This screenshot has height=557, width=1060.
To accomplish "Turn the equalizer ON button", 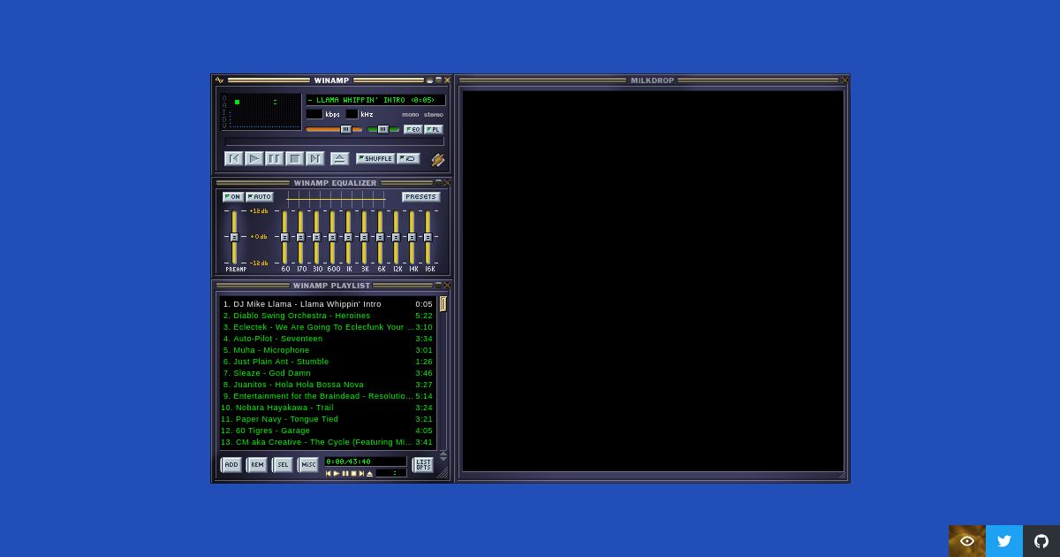I will coord(233,197).
